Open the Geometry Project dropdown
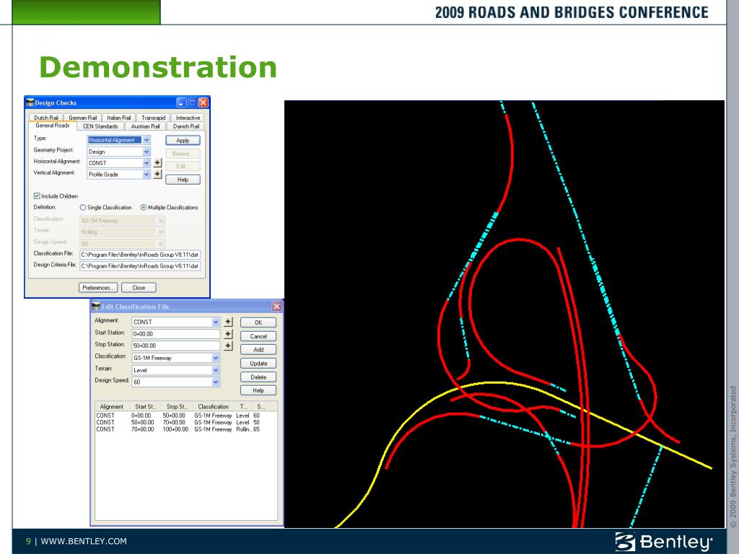This screenshot has width=739, height=554. click(147, 151)
